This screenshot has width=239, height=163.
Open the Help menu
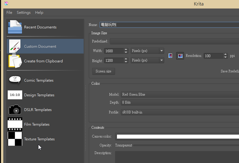39,12
